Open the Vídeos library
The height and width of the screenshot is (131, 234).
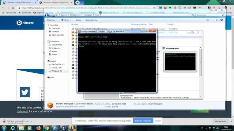pyautogui.click(x=54, y=55)
